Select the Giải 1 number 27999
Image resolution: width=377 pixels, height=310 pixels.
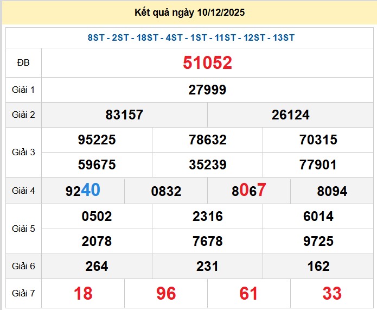pos(207,90)
